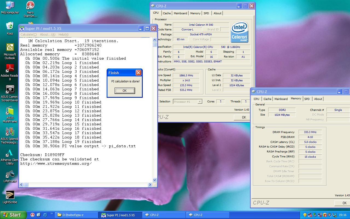
Task: Open the LifeFrame desktop shortcut
Action: pos(10,176)
